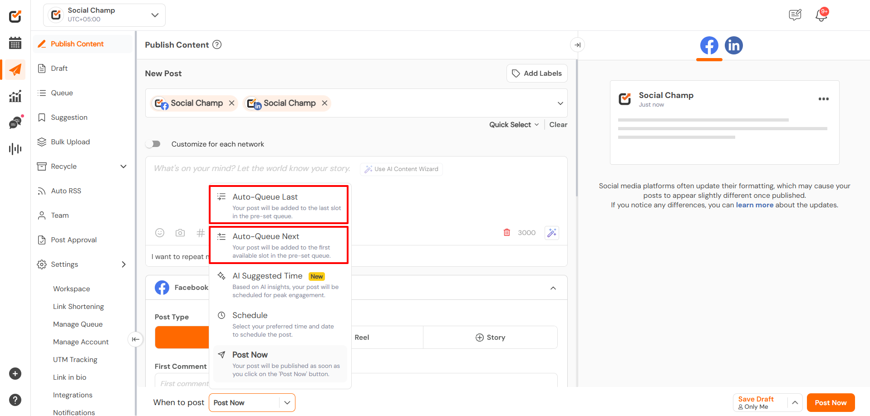Open the preview card three-dot menu
870x416 pixels.
[x=824, y=99]
